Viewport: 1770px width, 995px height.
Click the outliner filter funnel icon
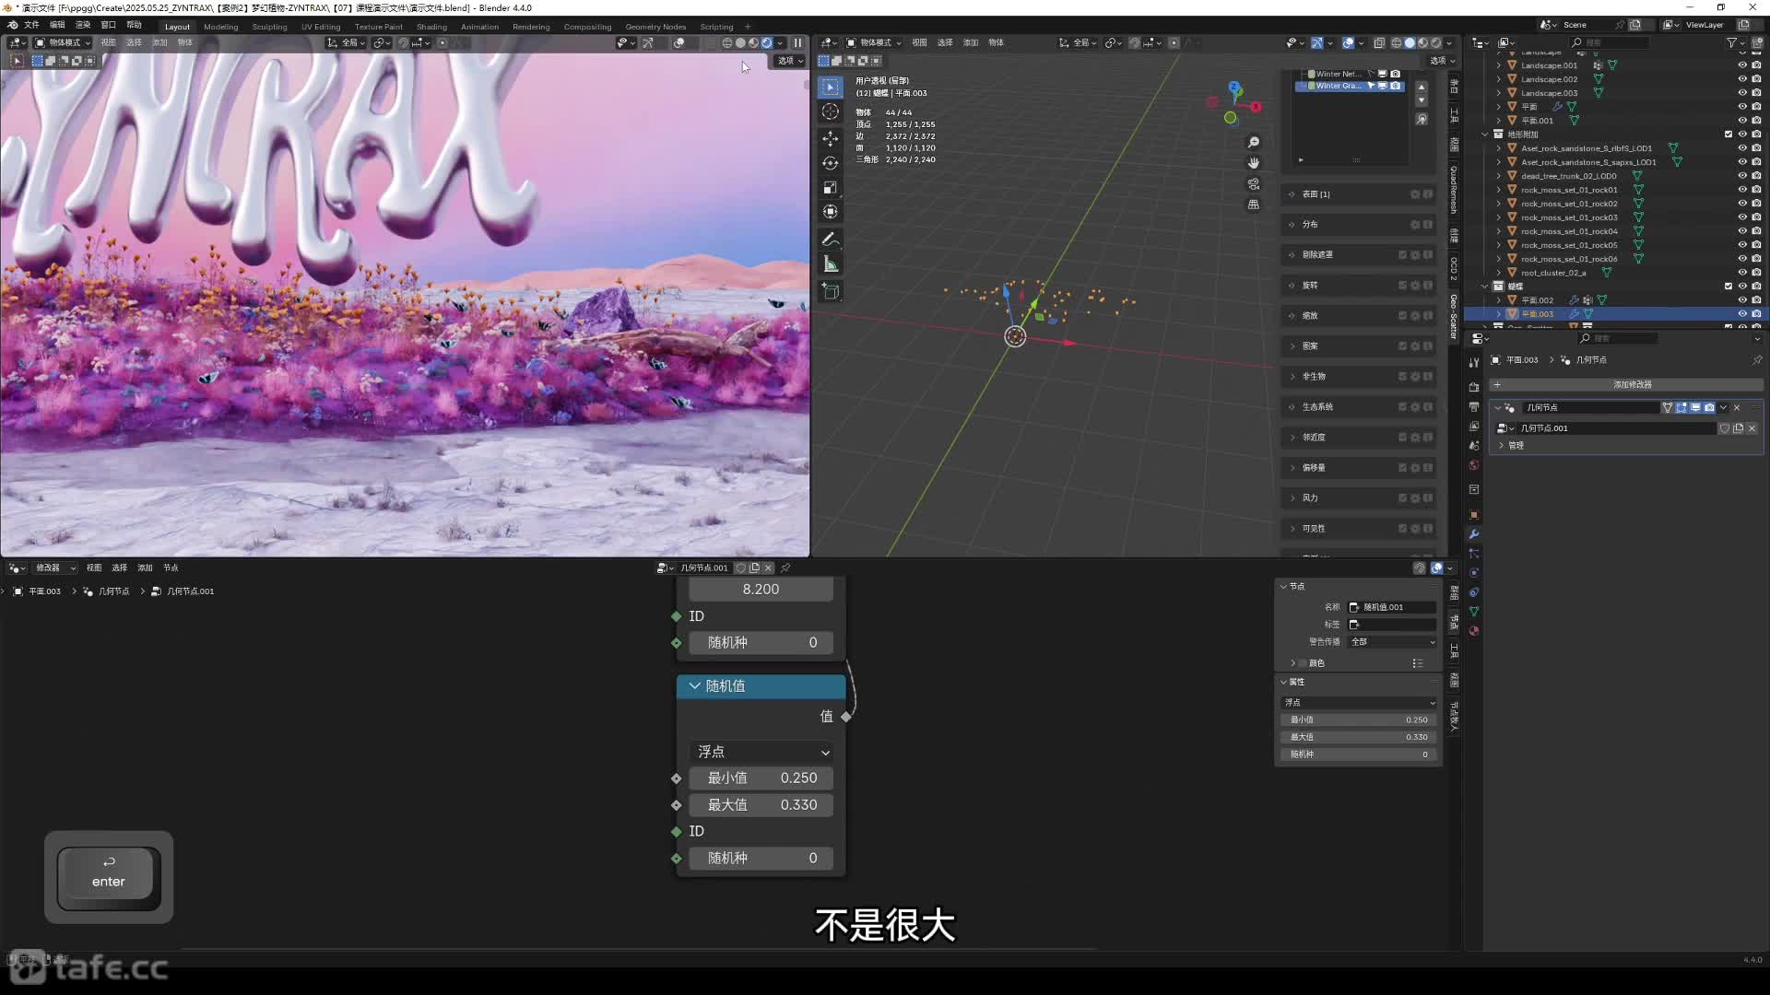click(1731, 42)
